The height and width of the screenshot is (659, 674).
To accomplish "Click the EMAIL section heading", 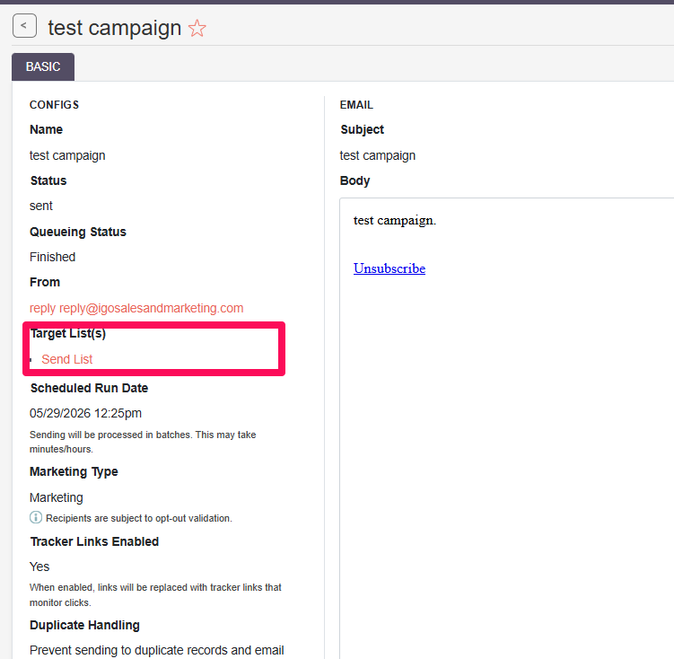I will click(356, 105).
